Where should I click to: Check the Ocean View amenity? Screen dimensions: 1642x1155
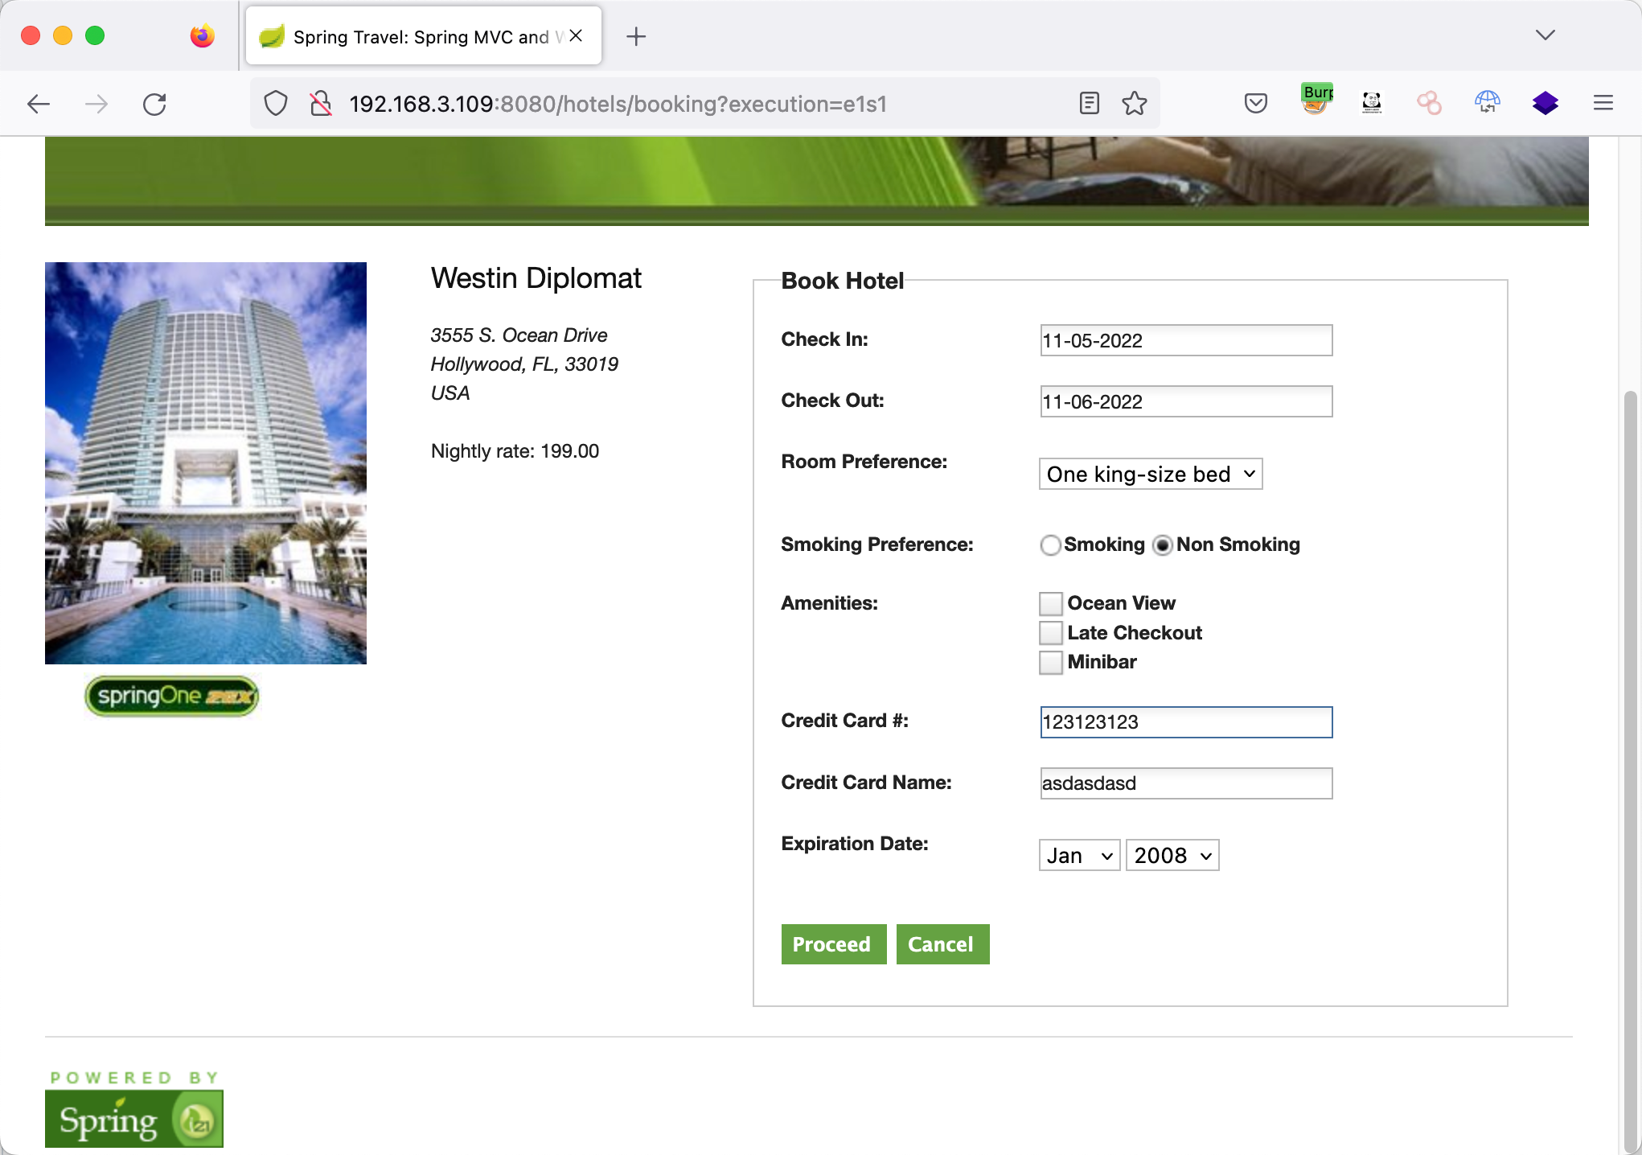point(1050,603)
